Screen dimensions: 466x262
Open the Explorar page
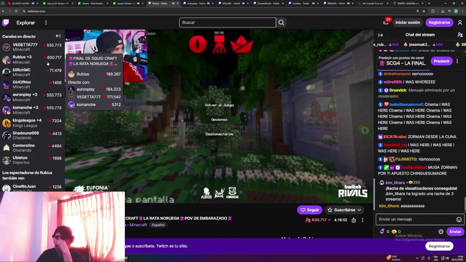[26, 23]
